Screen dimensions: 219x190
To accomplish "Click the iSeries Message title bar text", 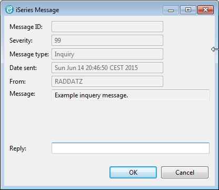I will click(37, 10).
